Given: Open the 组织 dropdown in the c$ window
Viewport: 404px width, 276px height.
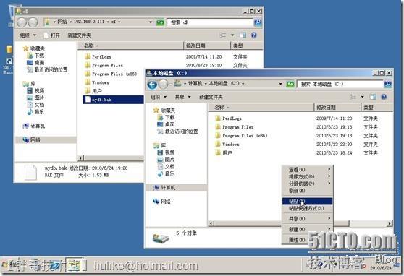Looking at the screenshot, I should (28, 35).
